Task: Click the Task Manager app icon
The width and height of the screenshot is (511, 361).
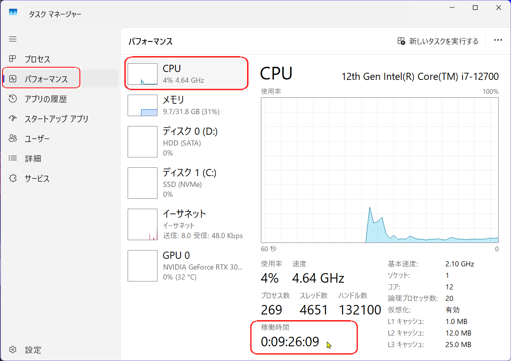Action: pyautogui.click(x=13, y=12)
